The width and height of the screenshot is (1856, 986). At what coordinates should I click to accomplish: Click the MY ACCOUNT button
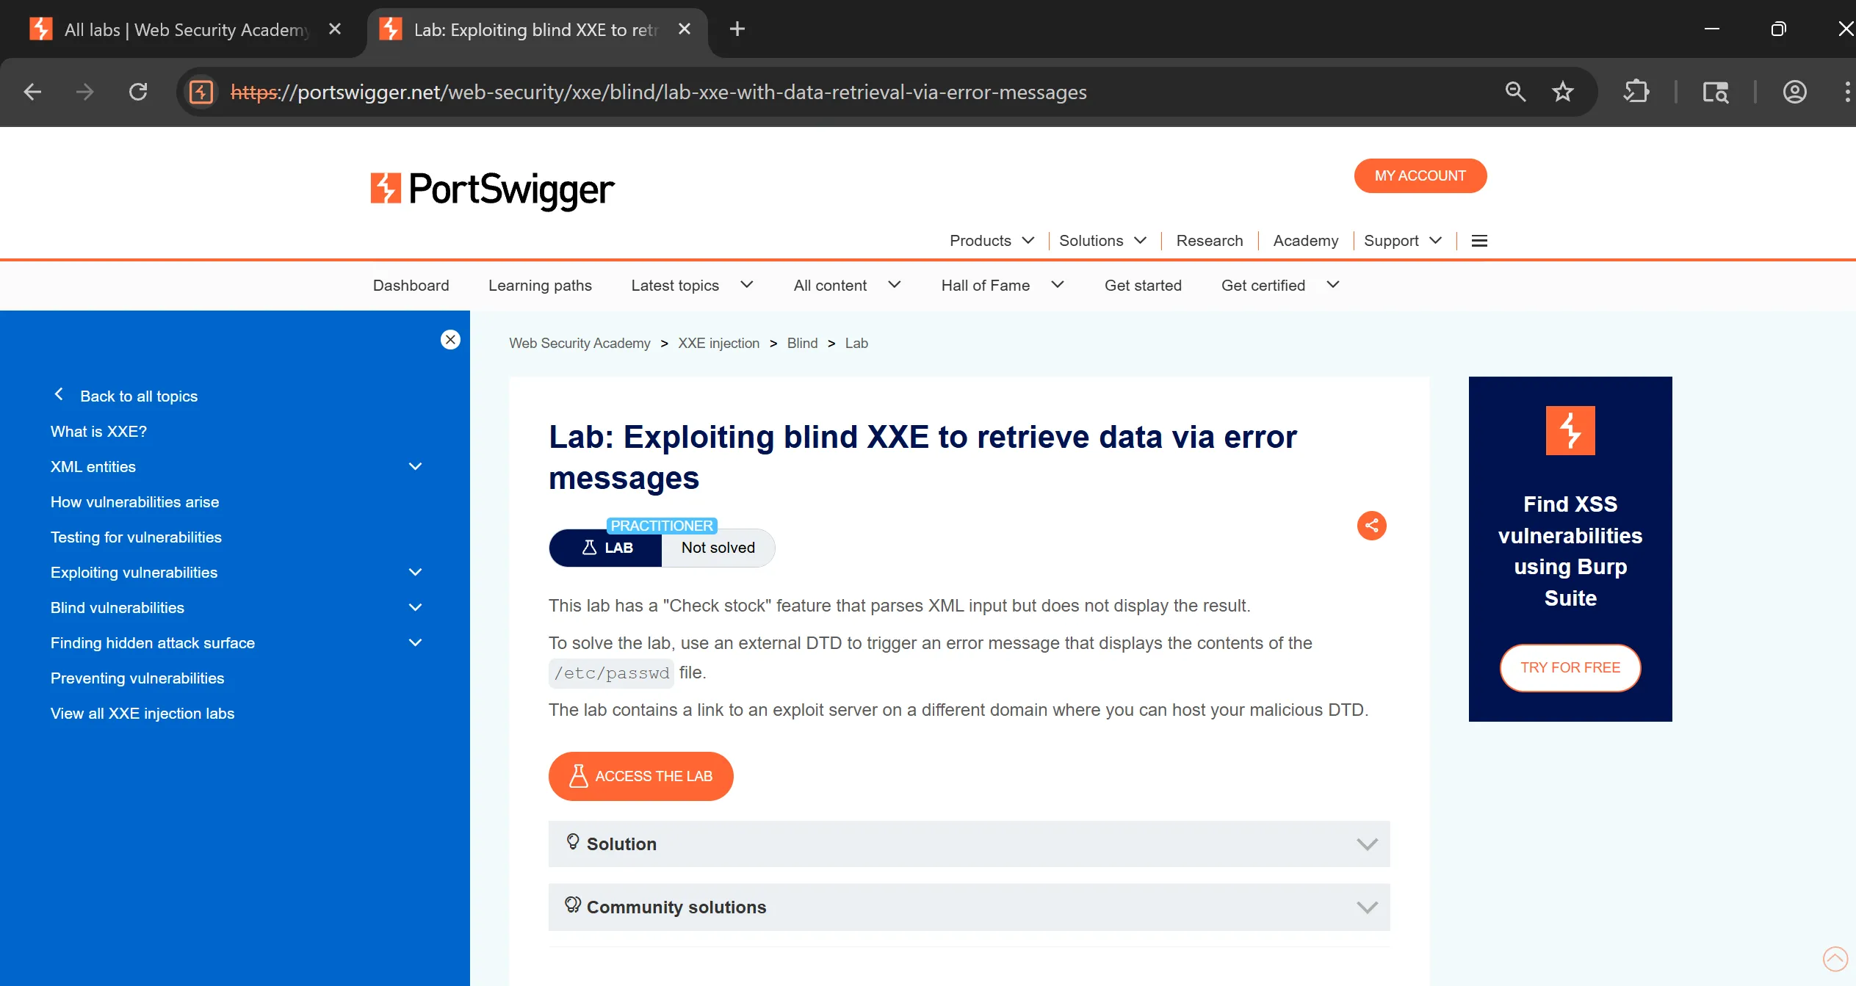[x=1420, y=175]
